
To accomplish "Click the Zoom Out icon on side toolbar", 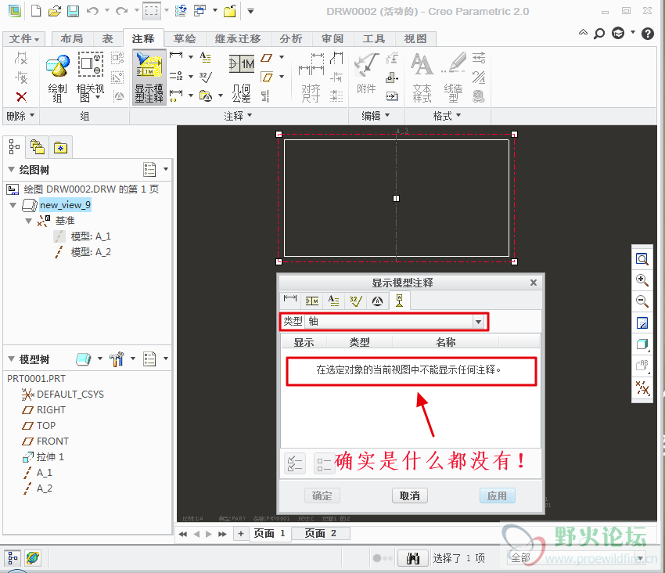I will click(642, 301).
